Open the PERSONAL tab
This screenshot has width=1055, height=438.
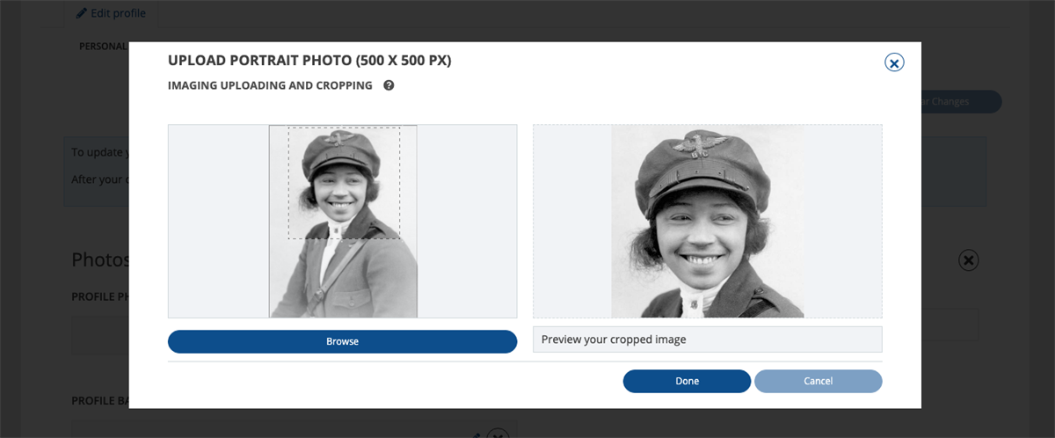pos(103,46)
